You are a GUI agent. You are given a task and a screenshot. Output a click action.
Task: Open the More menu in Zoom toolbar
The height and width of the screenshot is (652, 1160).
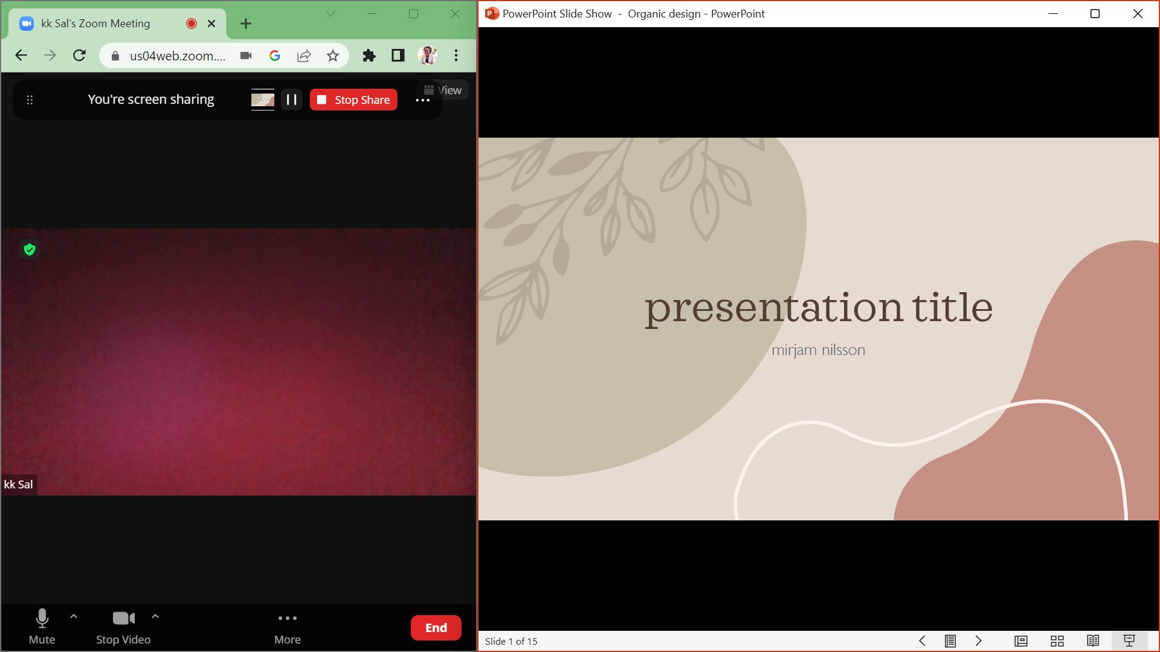pos(287,626)
